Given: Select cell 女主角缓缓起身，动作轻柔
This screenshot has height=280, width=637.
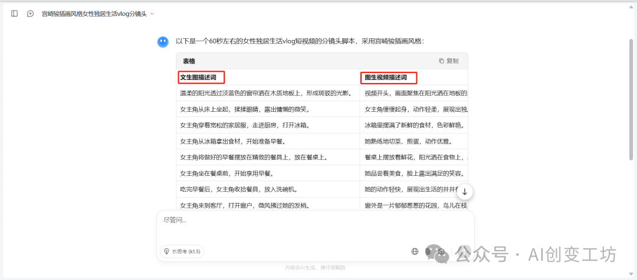Looking at the screenshot, I should 414,109.
